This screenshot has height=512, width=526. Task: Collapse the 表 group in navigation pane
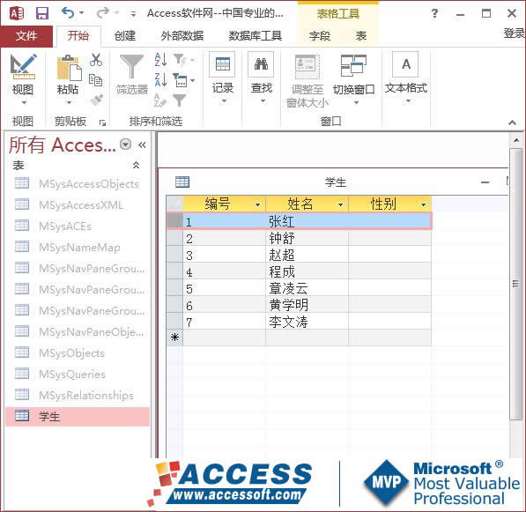coord(136,165)
